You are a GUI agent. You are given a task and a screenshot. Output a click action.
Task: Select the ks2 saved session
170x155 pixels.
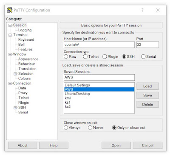click(99, 107)
